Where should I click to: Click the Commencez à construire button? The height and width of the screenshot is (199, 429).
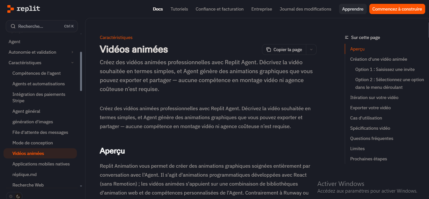[397, 9]
